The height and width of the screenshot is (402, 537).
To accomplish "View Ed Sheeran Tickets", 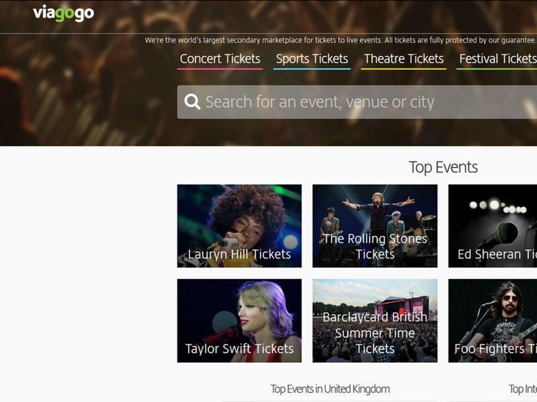I will (492, 226).
